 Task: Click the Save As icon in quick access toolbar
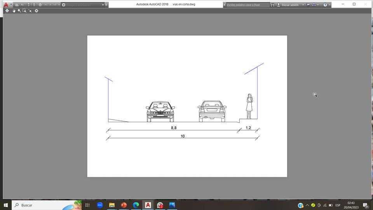(x=34, y=5)
